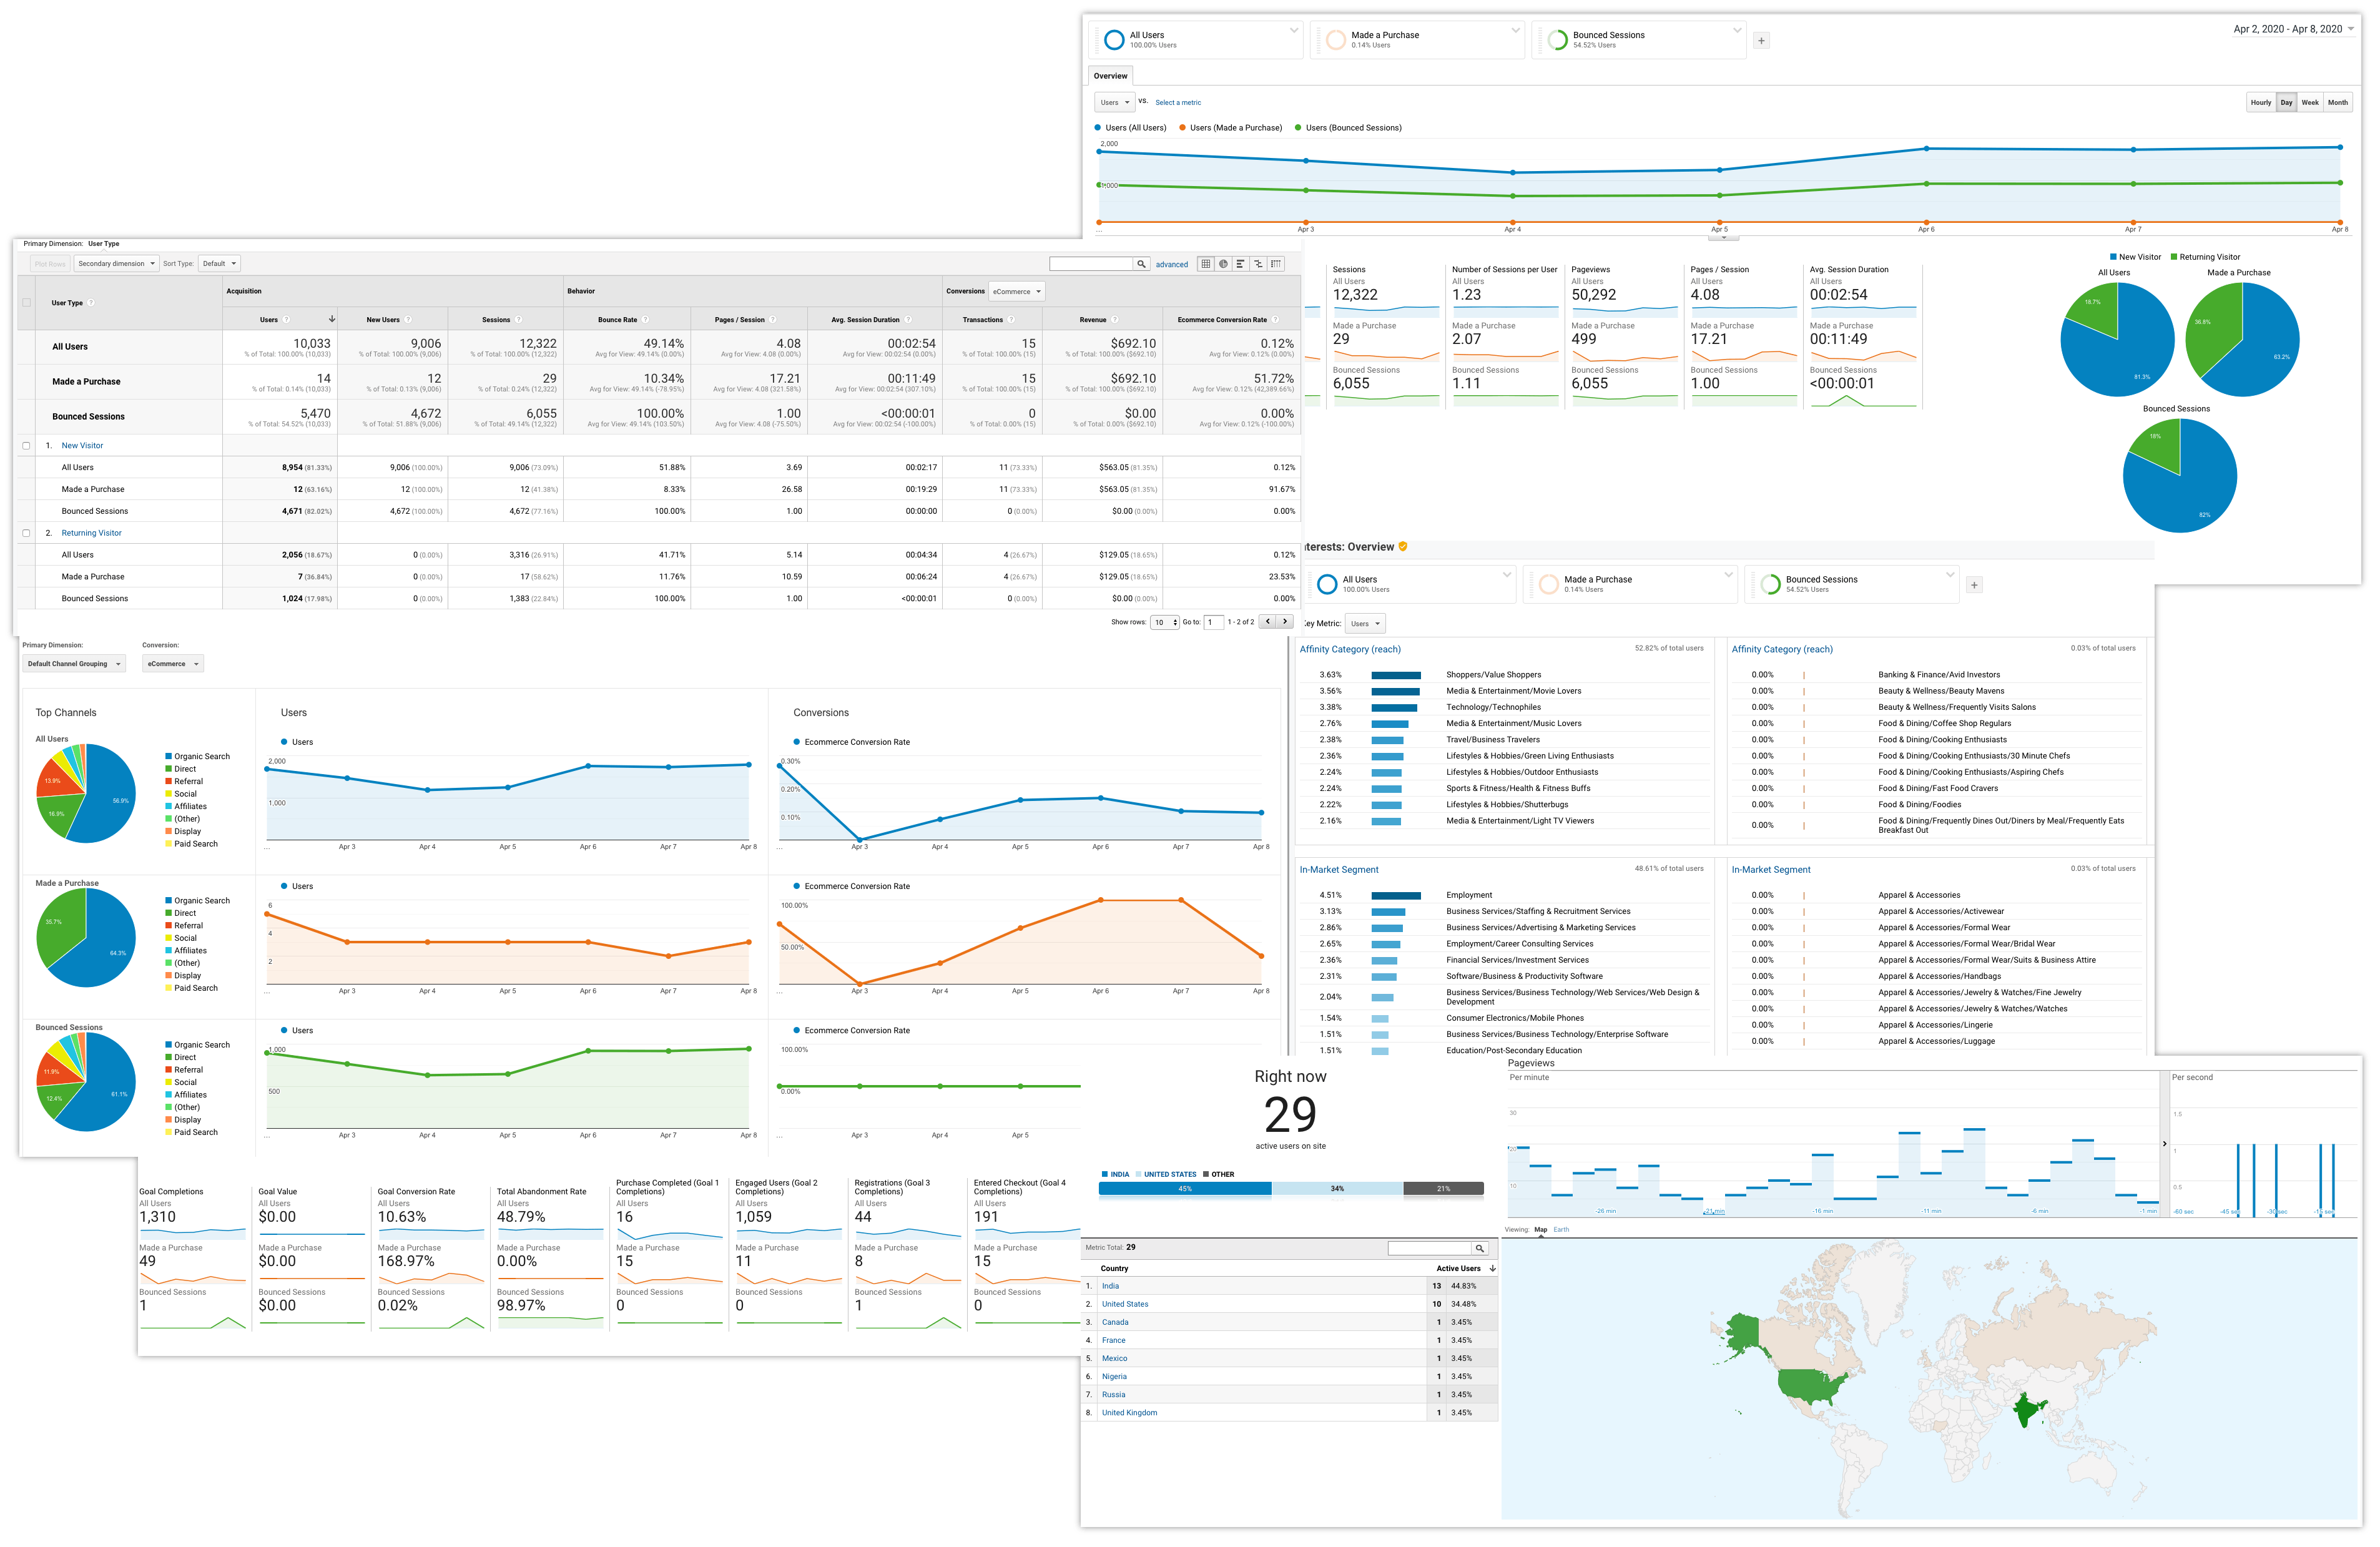Switch table to Comparison view

1258,264
